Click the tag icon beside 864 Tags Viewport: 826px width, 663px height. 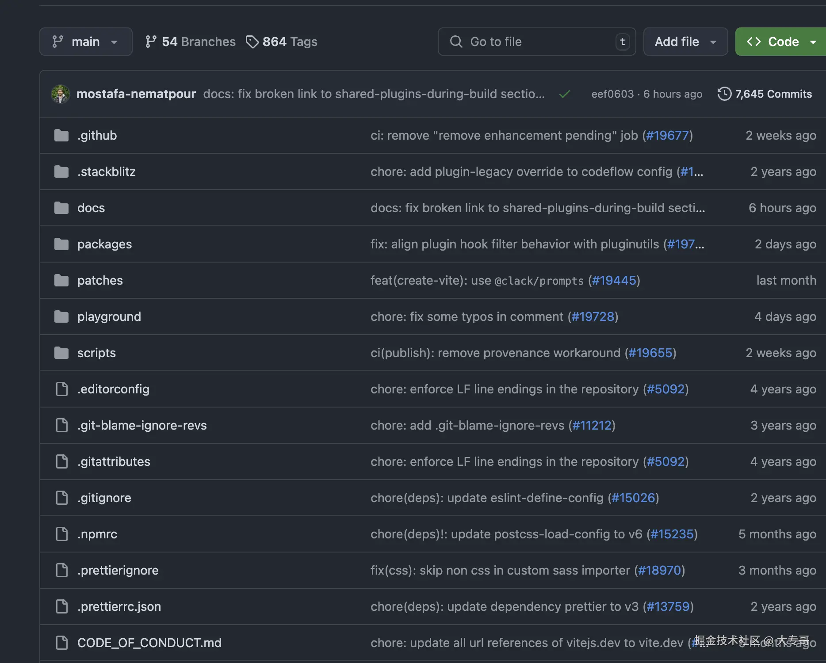[x=252, y=42]
